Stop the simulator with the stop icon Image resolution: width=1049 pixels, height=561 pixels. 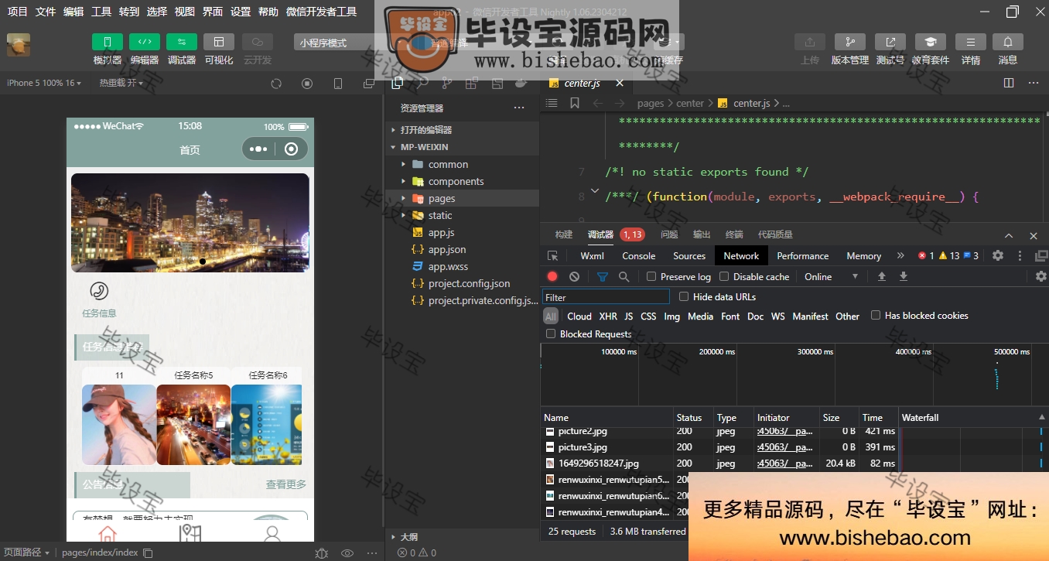pyautogui.click(x=307, y=84)
